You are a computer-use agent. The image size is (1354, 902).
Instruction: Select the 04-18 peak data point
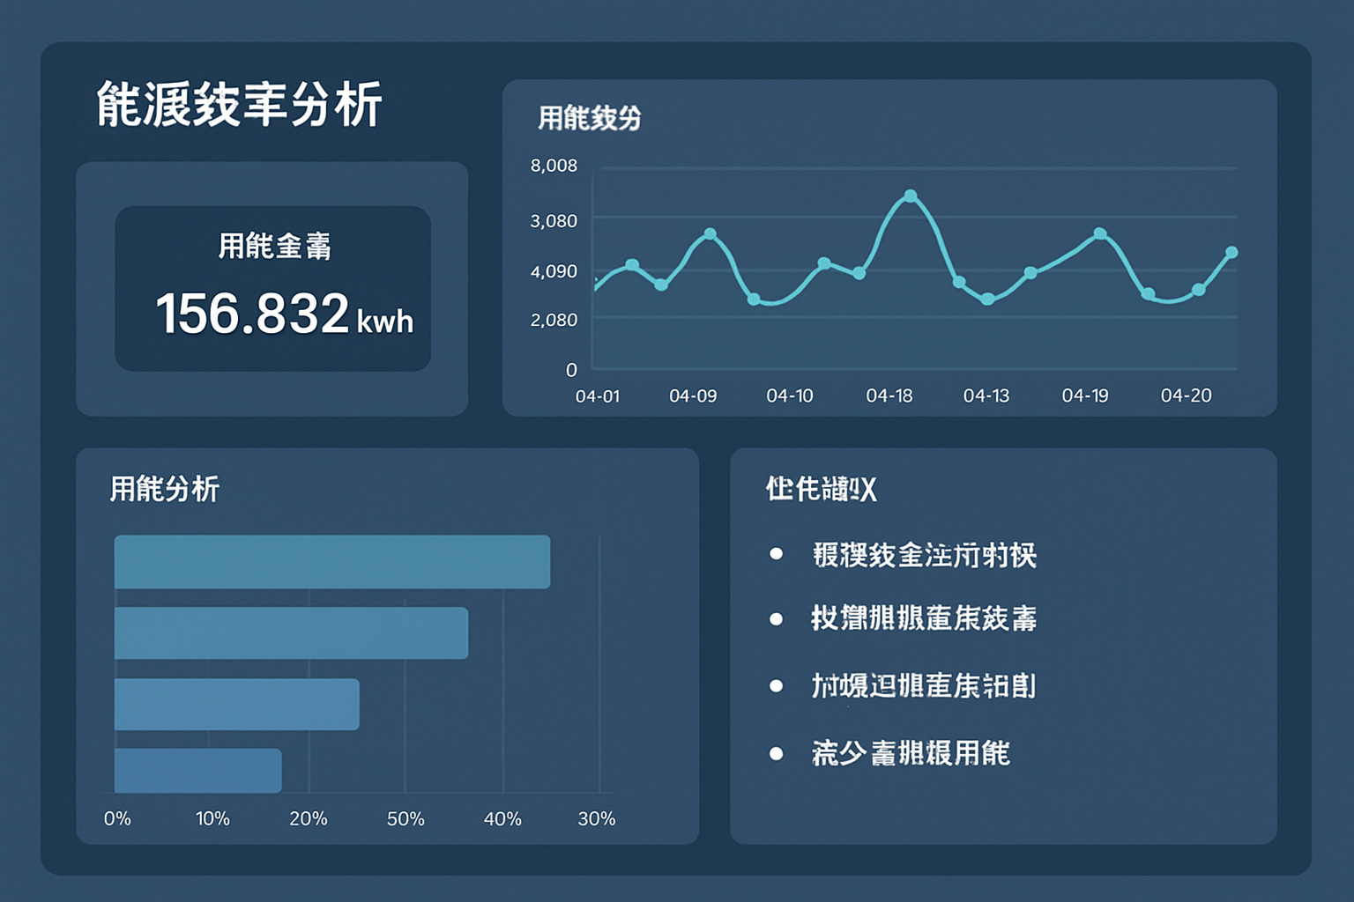click(x=910, y=196)
